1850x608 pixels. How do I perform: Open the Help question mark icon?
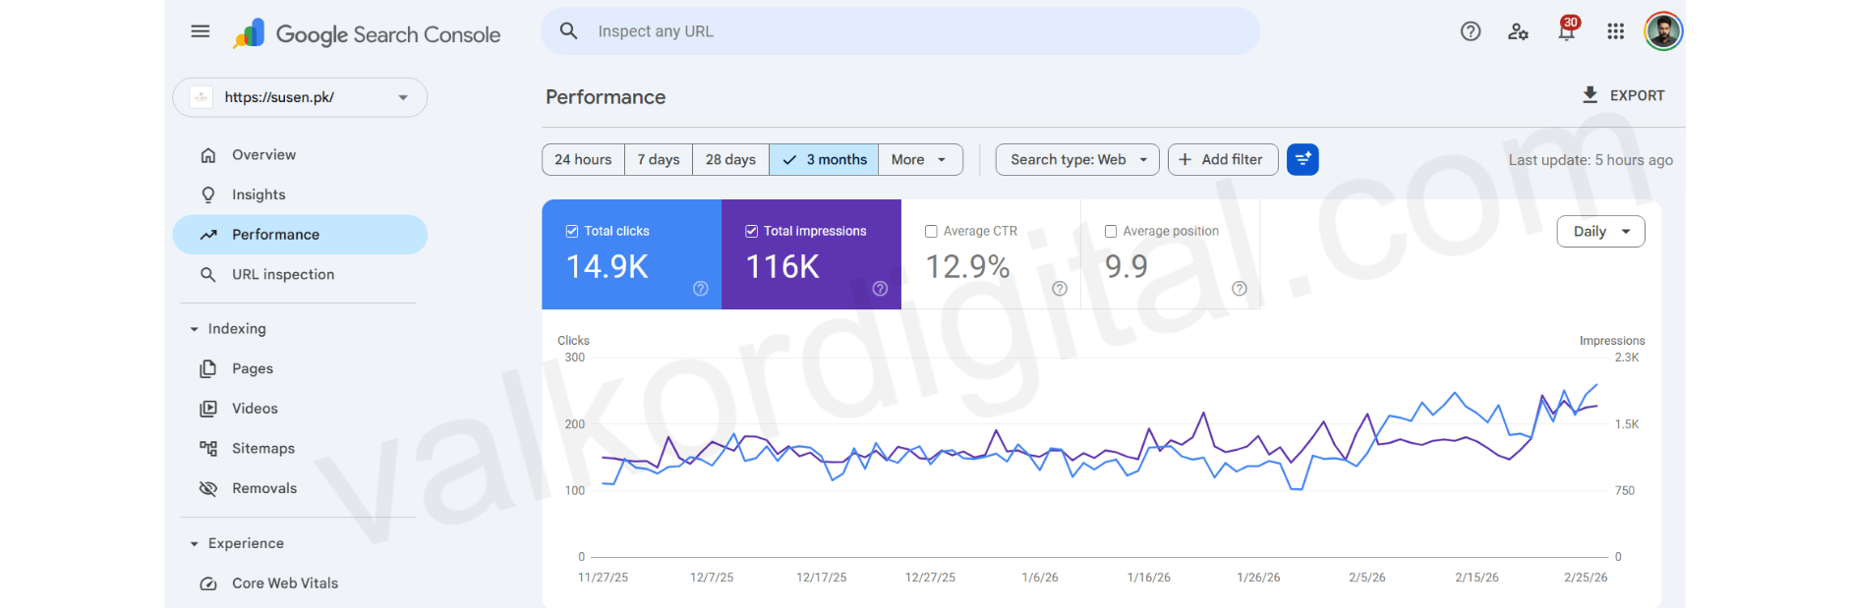[x=1470, y=31]
